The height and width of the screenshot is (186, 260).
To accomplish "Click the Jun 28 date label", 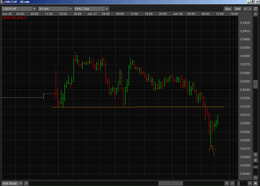I will pos(177,14).
